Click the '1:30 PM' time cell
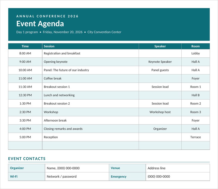218x189 pixels. click(25, 104)
